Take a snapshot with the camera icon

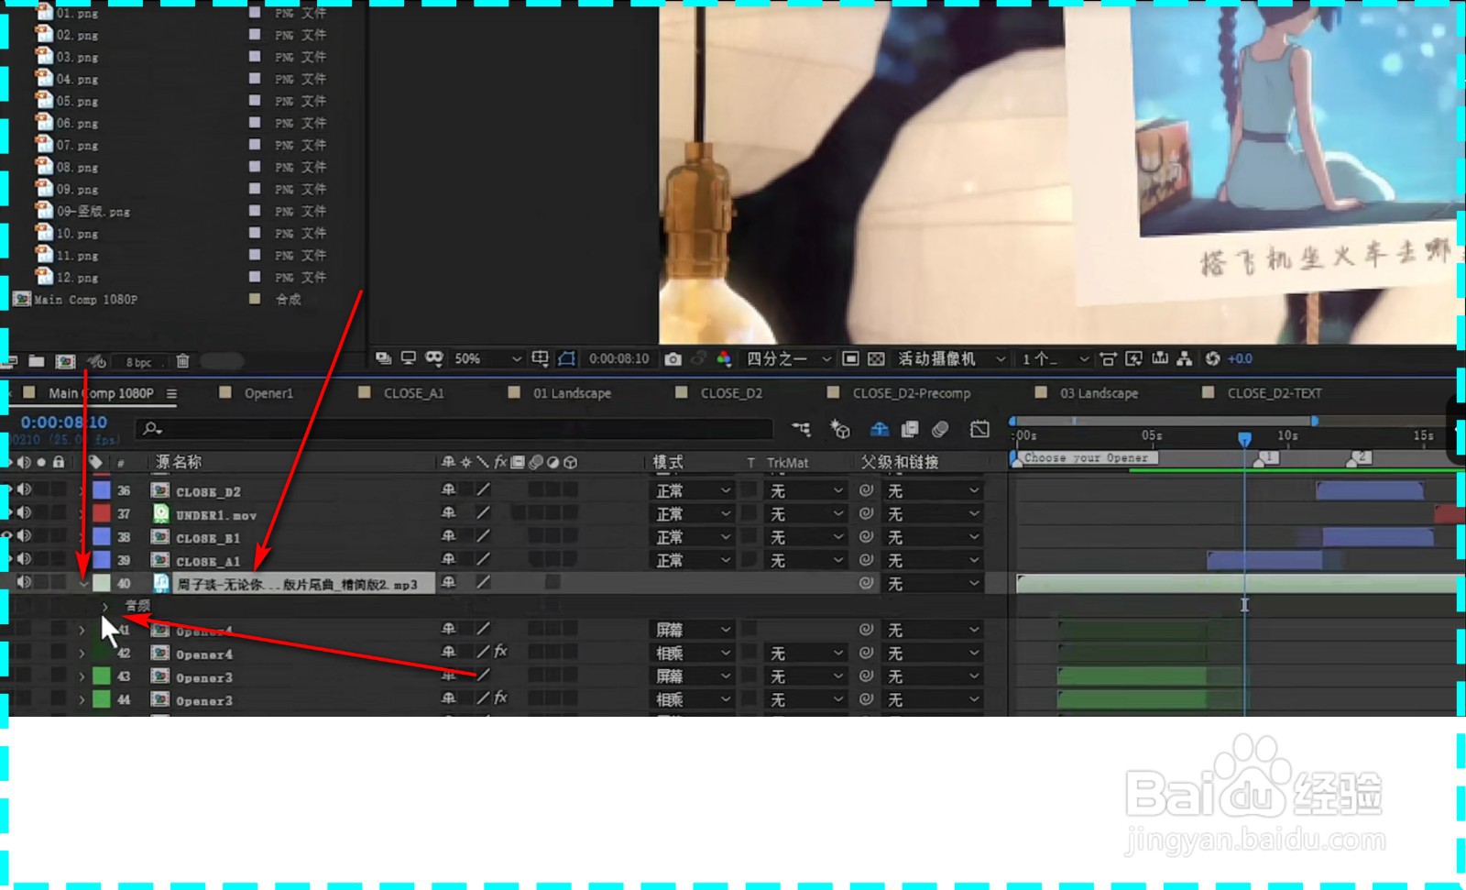coord(673,359)
